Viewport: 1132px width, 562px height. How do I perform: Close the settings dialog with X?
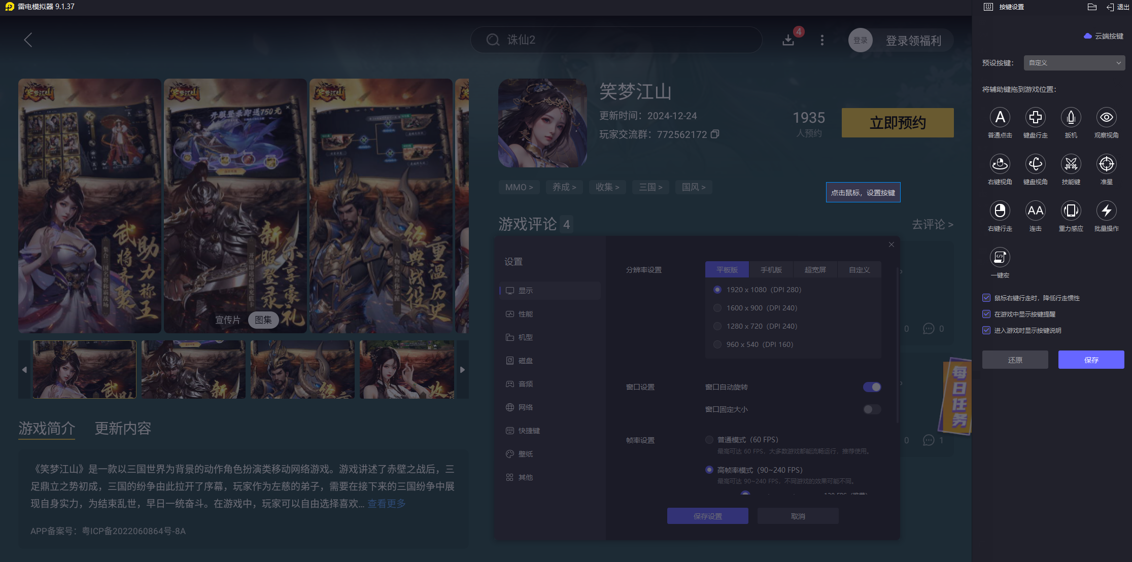click(891, 244)
